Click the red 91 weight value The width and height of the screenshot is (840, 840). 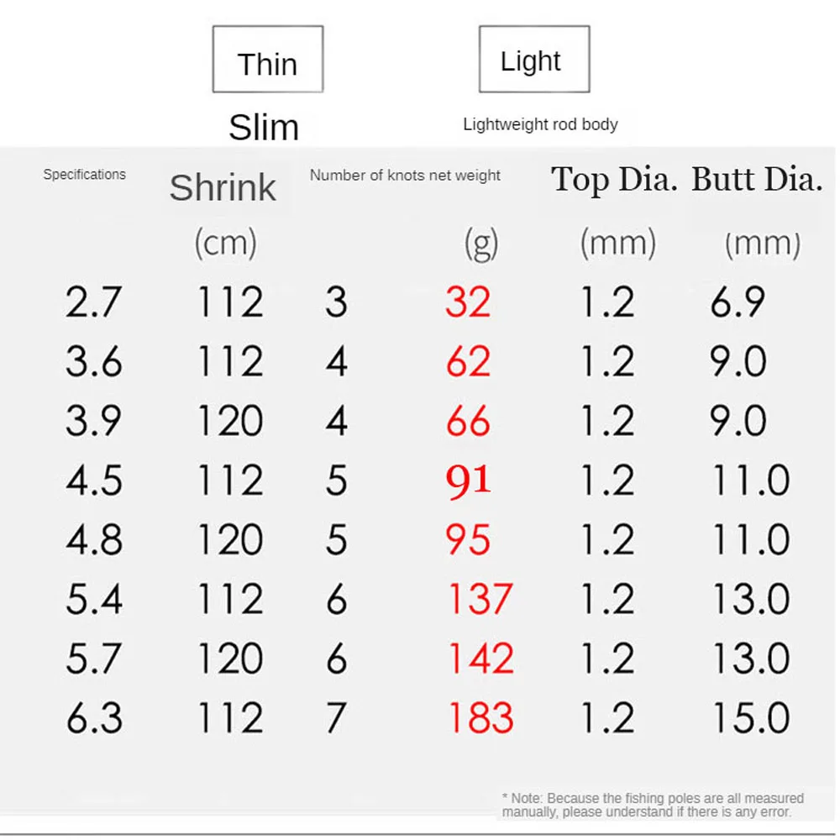tap(468, 481)
